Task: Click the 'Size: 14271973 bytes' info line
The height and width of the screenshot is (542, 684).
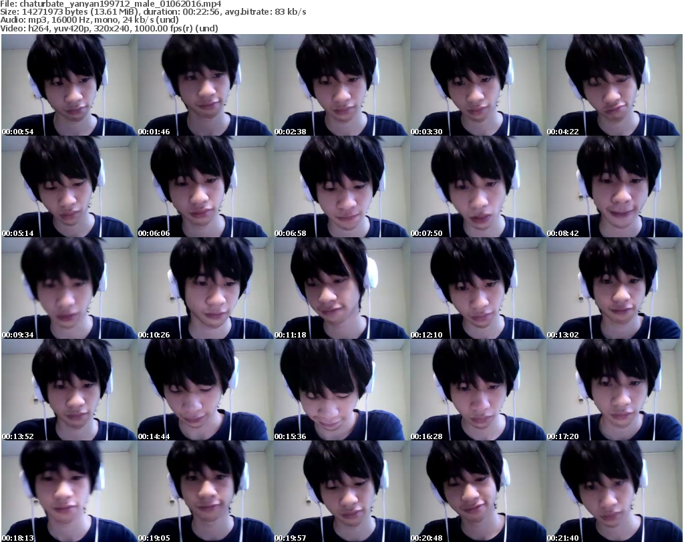Action: [x=153, y=12]
